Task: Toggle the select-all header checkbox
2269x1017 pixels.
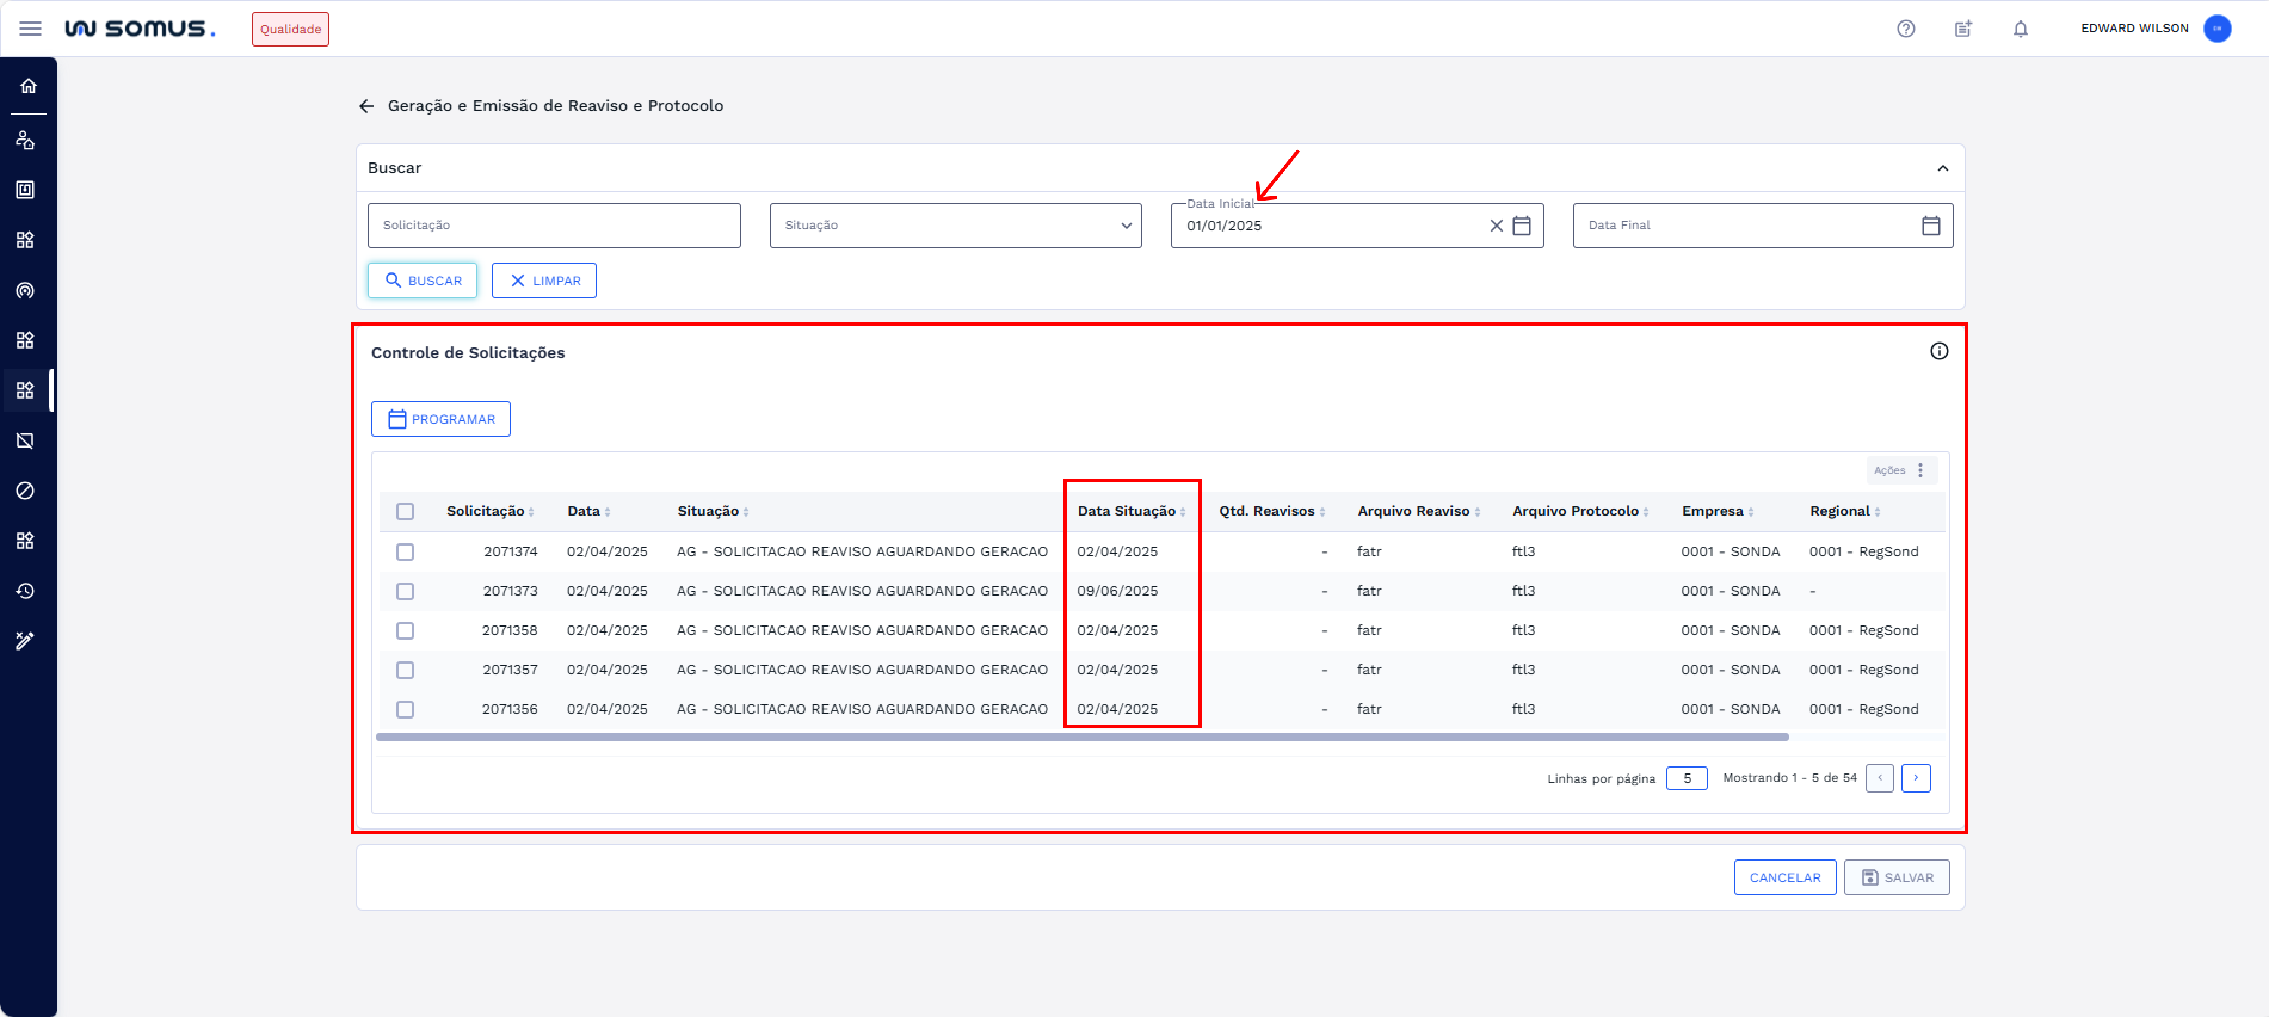Action: coord(405,511)
